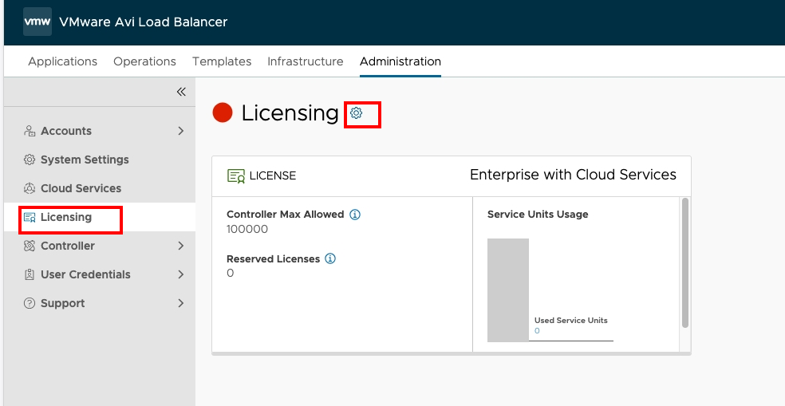Click info icon beside Reserved Licenses

[x=330, y=258]
